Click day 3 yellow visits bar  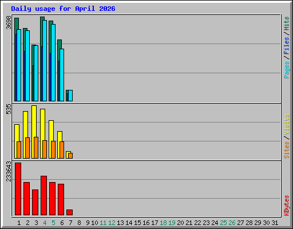coord(34,121)
